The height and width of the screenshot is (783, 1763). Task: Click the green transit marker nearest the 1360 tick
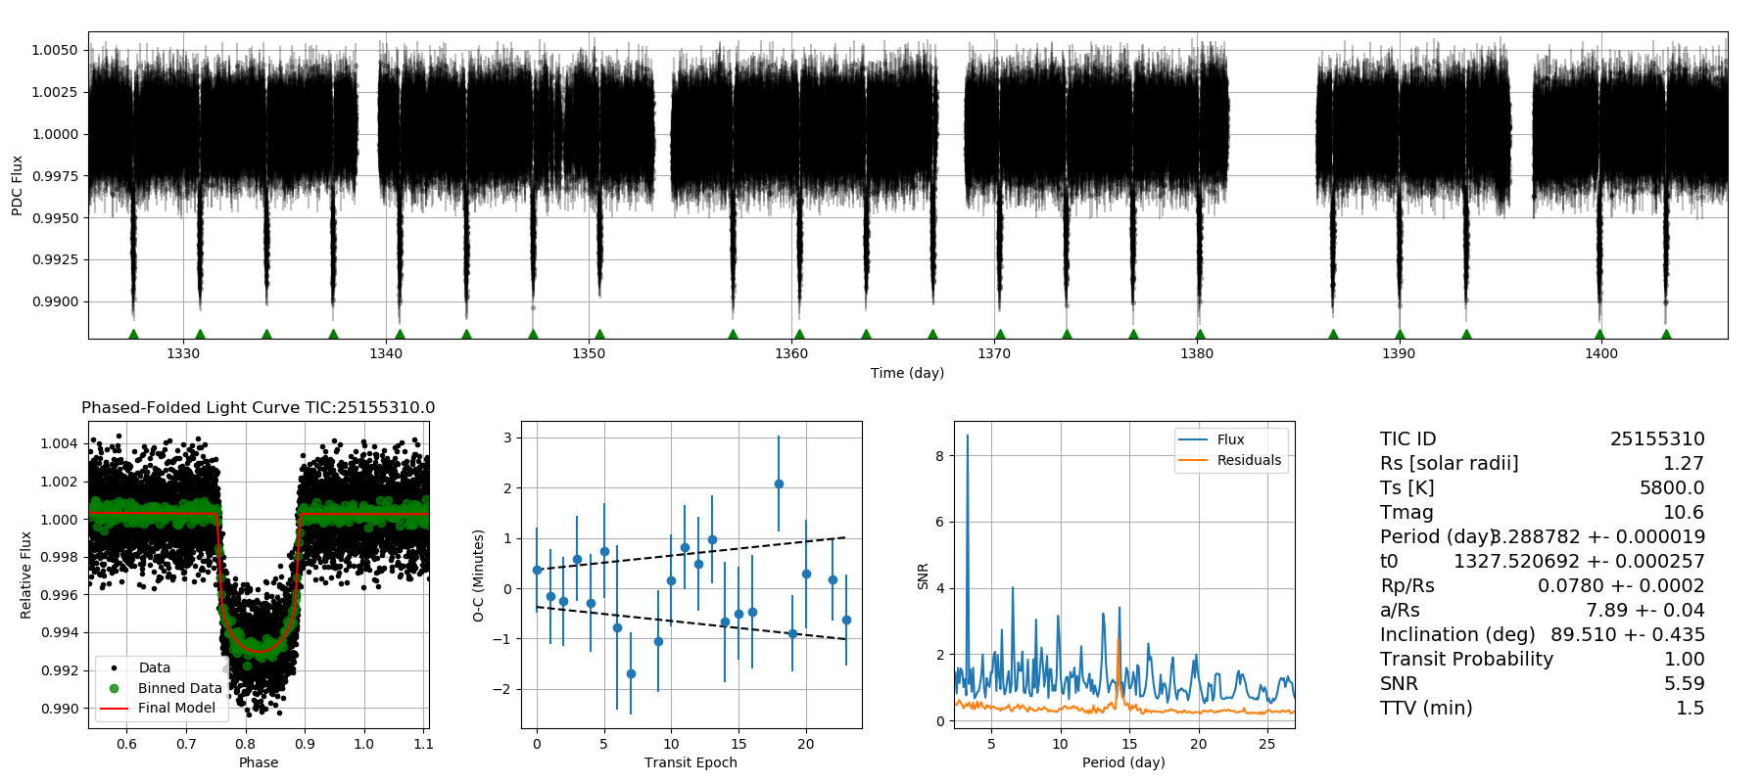pyautogui.click(x=799, y=334)
